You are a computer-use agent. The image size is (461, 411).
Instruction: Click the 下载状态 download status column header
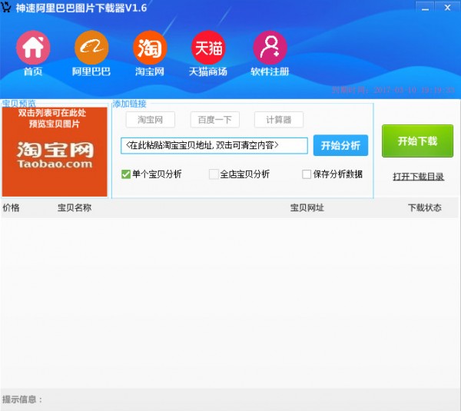click(424, 208)
